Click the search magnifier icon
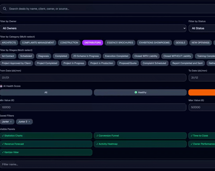The image size is (215, 171). [5, 9]
